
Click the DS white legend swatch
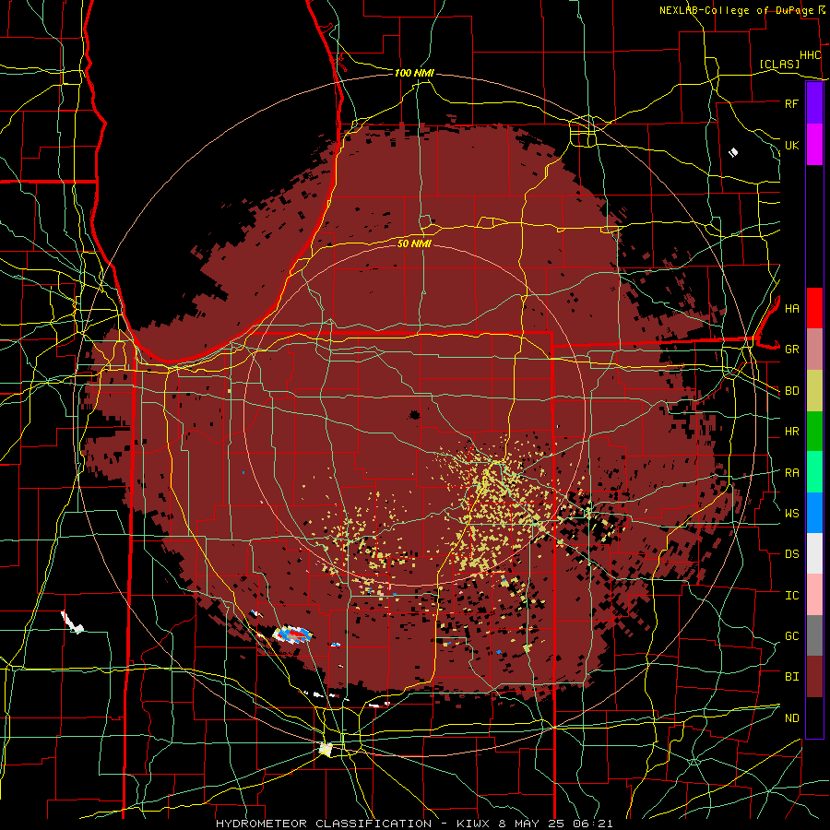[814, 553]
